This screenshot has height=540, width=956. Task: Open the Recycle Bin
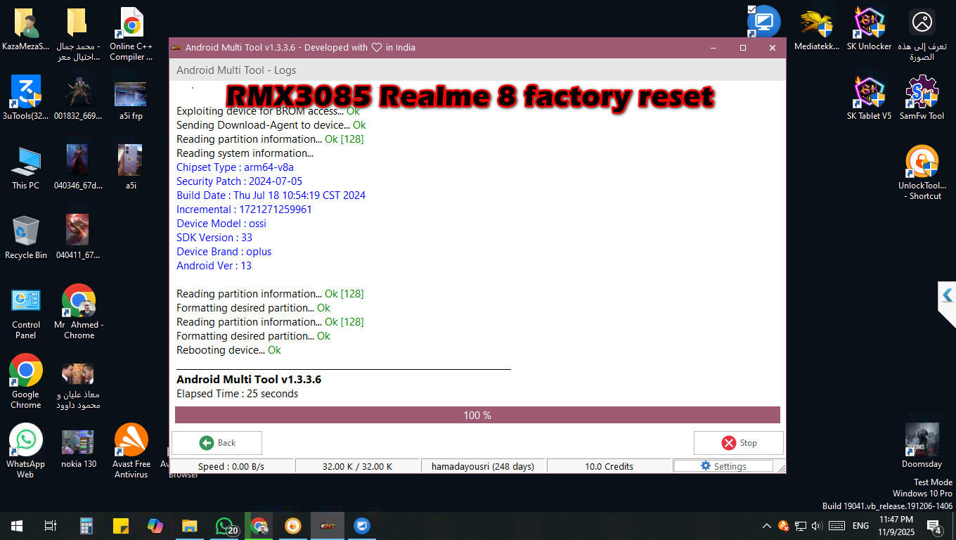click(26, 238)
